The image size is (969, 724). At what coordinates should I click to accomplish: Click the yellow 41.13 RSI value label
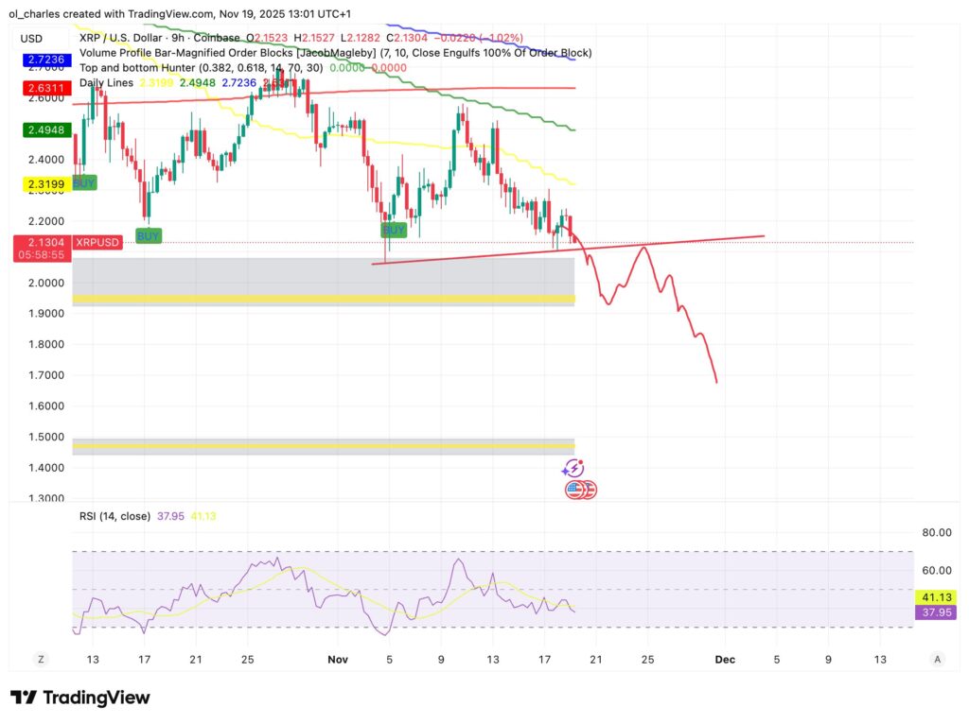935,596
